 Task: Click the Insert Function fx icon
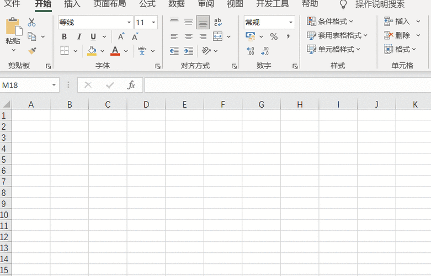(131, 85)
